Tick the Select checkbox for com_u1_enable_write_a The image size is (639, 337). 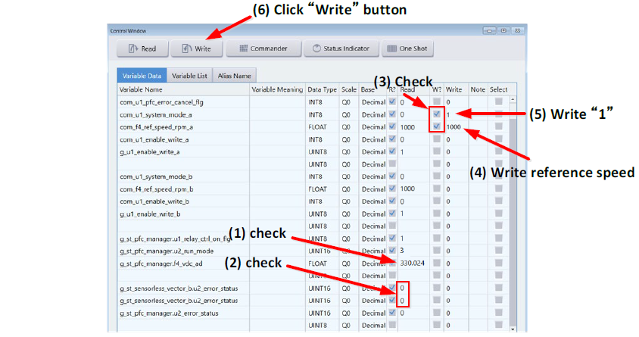tap(497, 139)
